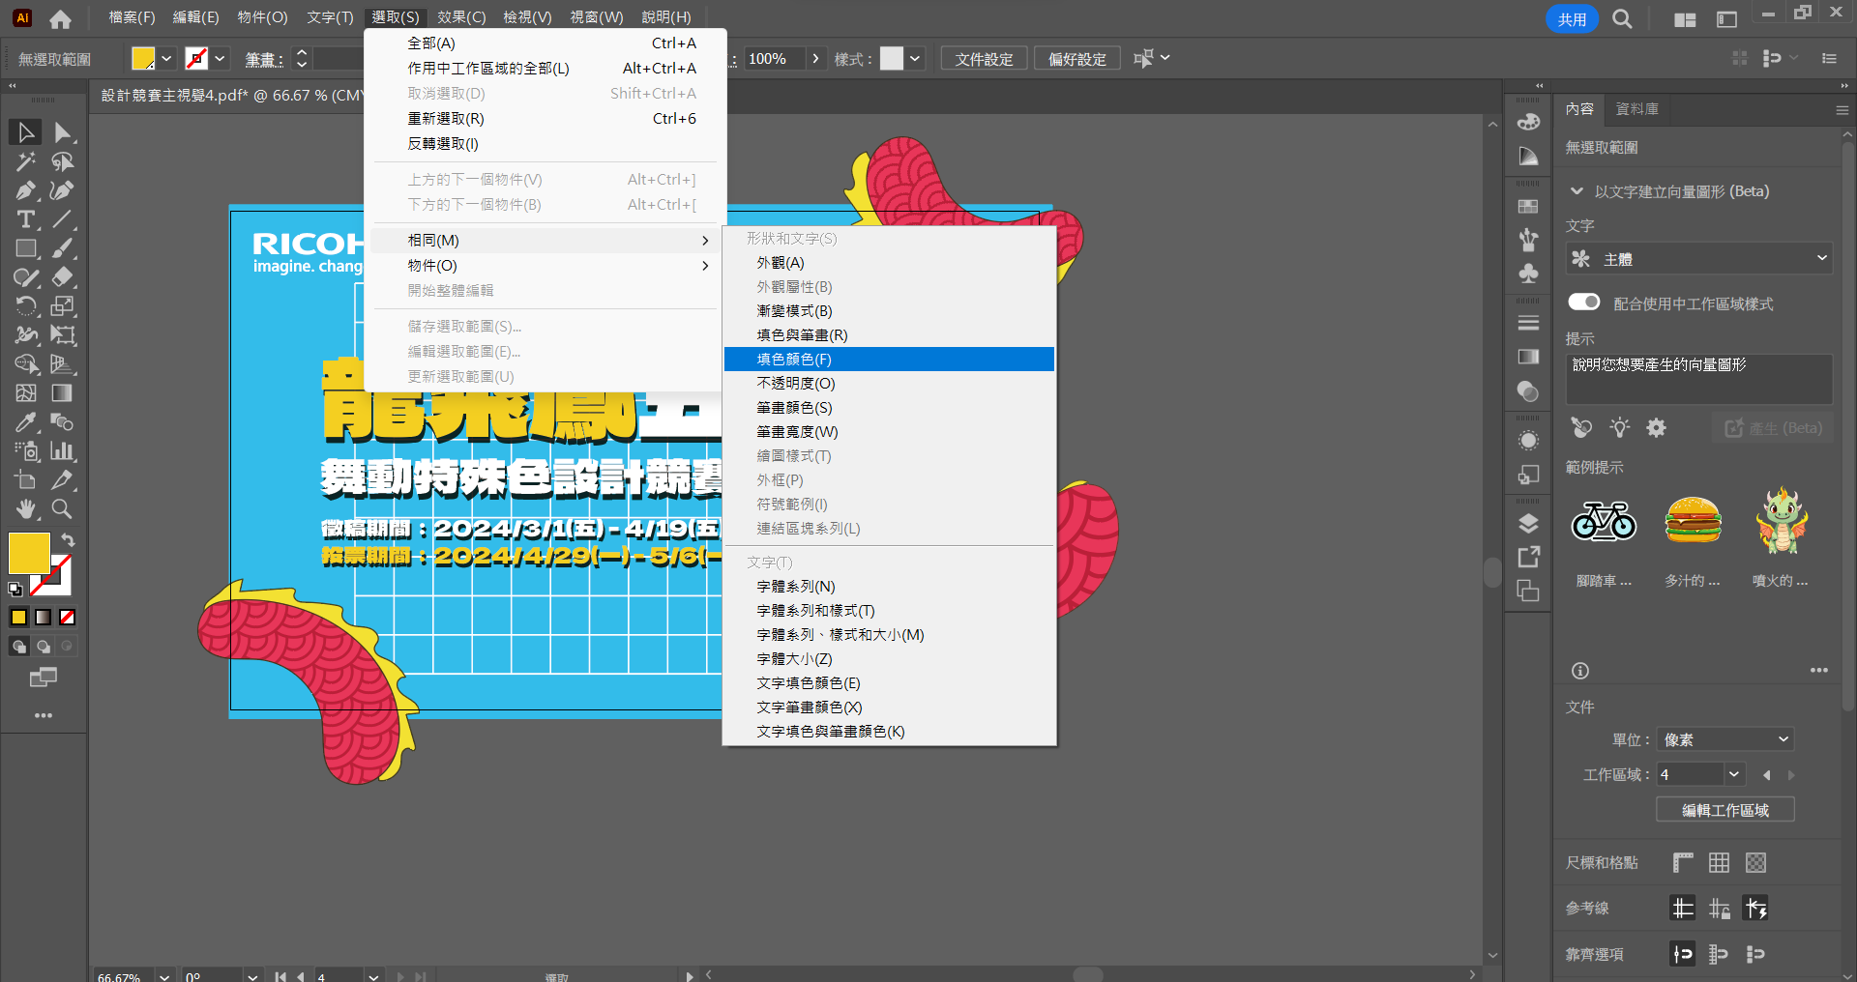
Task: Set color mode to solid color
Action: pyautogui.click(x=18, y=617)
